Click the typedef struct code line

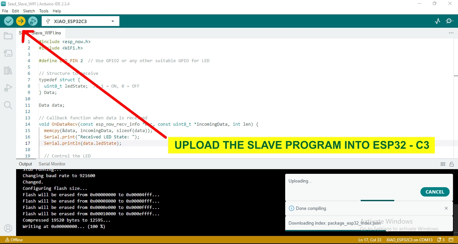59,80
